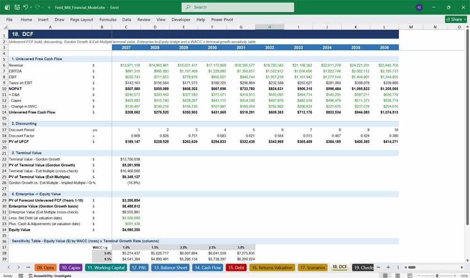Click the zoom slider handle
The image size is (470, 278).
(437, 276)
